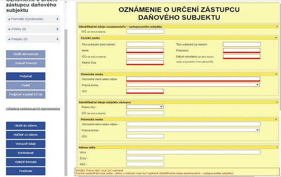Focus zástupca's Právnická osoba IČO field
Viewport: 281px width, 177px height.
coord(145,136)
